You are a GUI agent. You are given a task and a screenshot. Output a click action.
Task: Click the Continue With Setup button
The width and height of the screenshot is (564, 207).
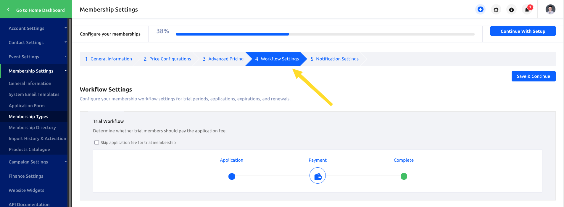coord(523,31)
